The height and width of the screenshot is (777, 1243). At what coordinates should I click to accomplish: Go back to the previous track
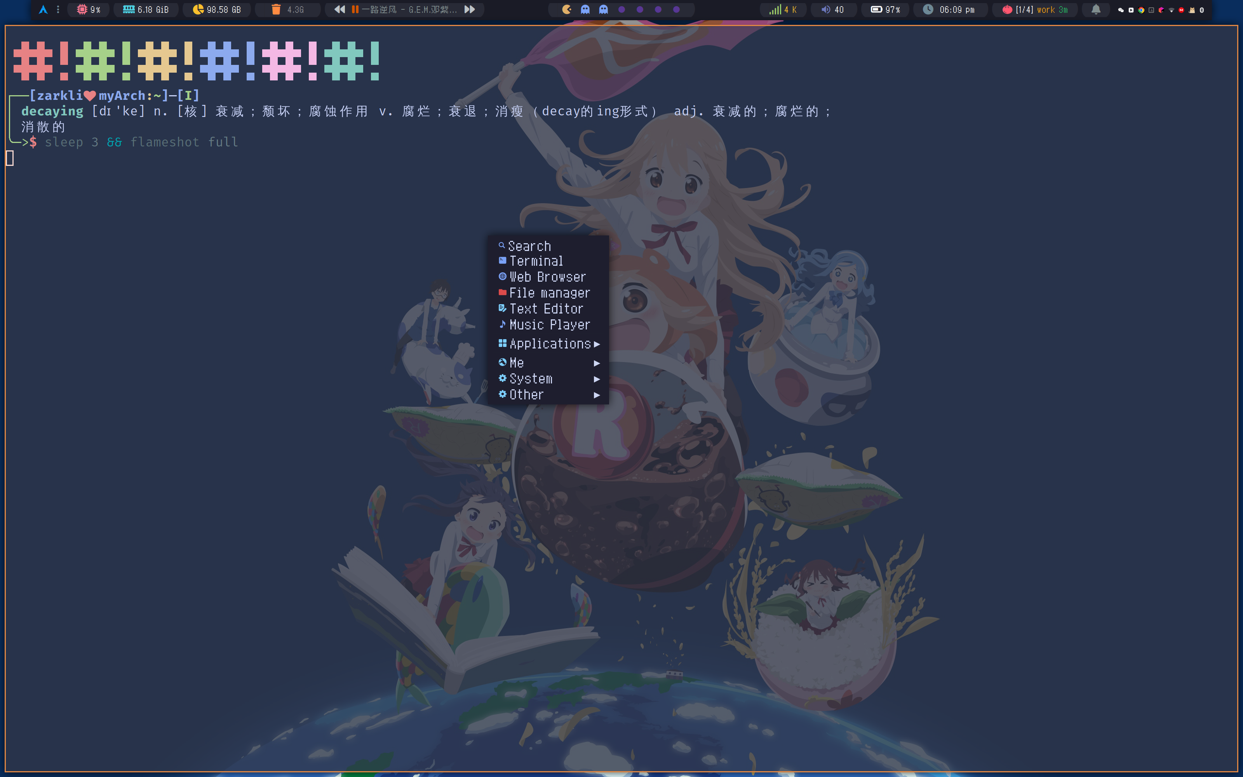click(x=339, y=10)
